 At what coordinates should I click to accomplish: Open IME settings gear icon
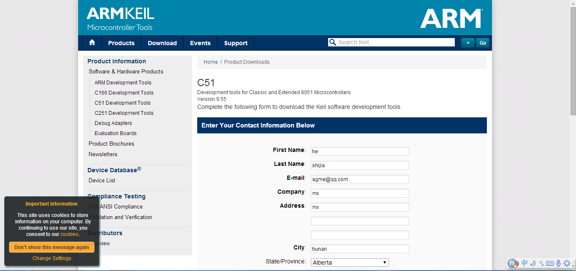coord(567,263)
